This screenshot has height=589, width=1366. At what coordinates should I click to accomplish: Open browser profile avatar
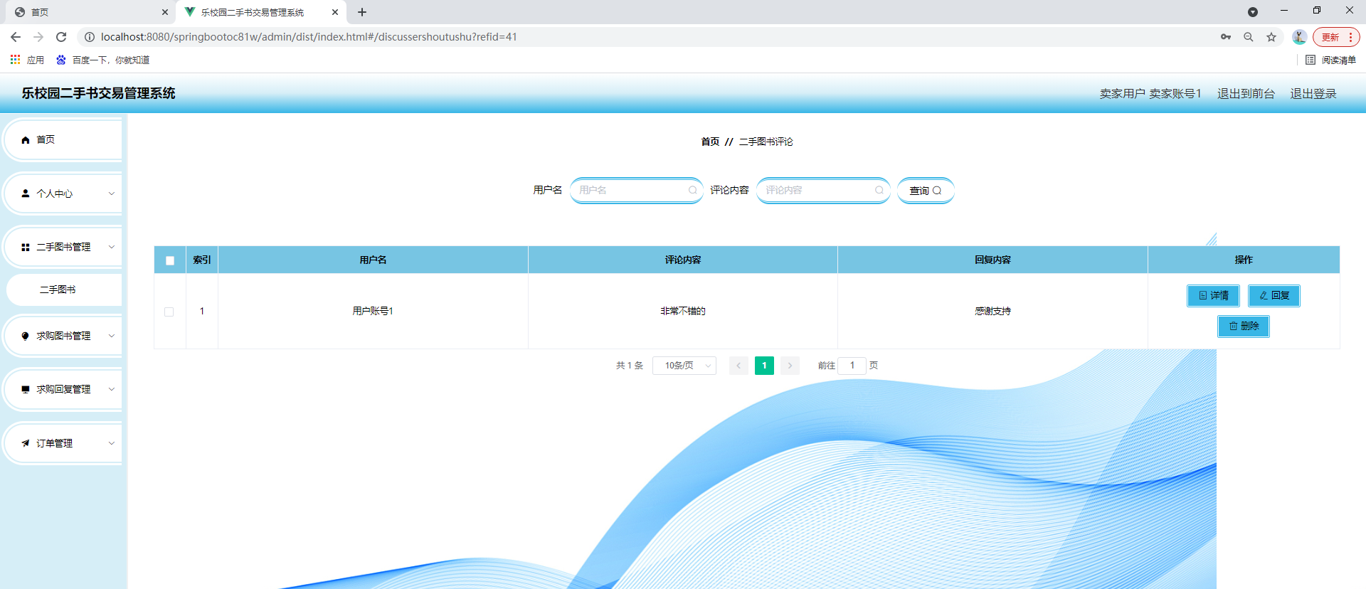point(1299,37)
